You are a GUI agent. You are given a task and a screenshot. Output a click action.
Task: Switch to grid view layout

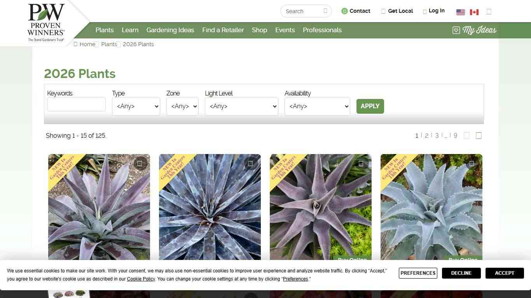(467, 135)
